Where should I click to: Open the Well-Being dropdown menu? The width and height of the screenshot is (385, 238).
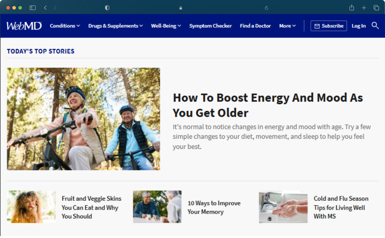coord(166,26)
